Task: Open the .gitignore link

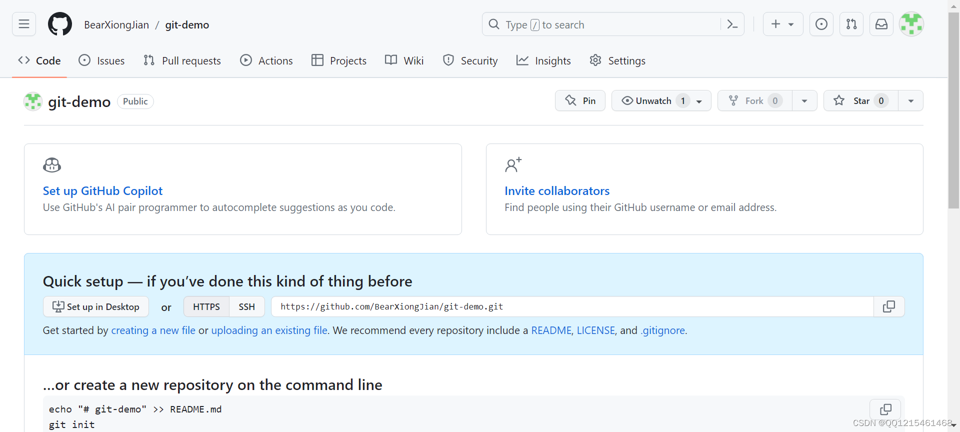Action: pos(663,330)
